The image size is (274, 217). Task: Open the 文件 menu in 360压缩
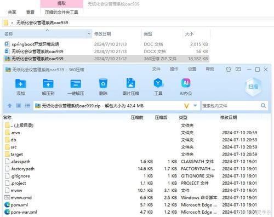(x=156, y=69)
